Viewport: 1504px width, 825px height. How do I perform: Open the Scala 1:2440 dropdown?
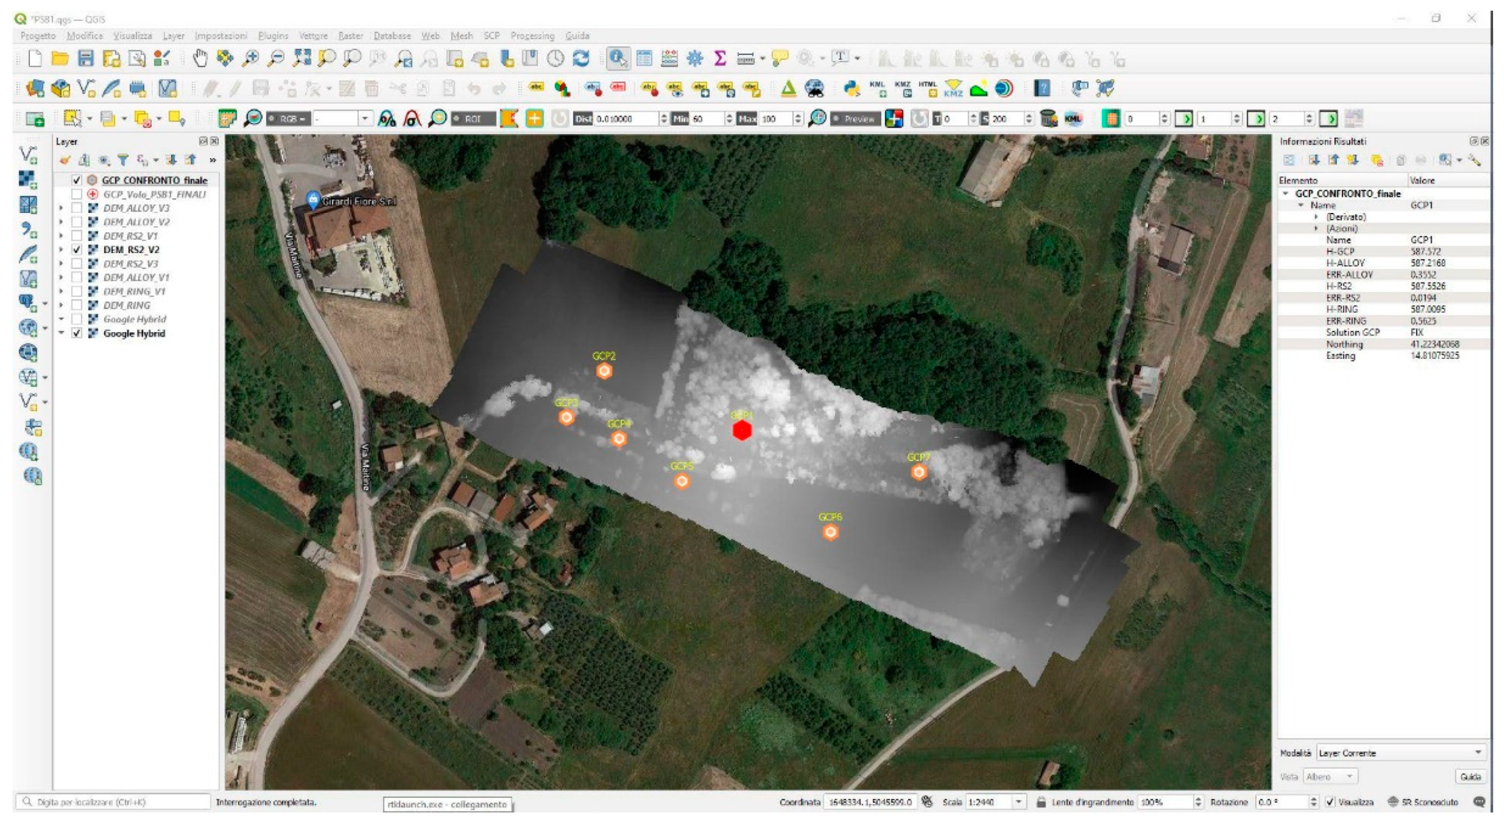[x=1018, y=802]
